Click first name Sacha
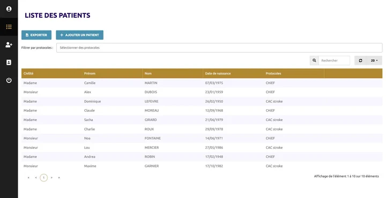The height and width of the screenshot is (198, 386). [x=88, y=120]
